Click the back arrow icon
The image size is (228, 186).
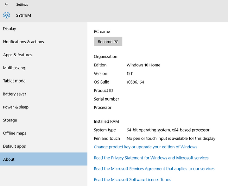tap(6, 4)
